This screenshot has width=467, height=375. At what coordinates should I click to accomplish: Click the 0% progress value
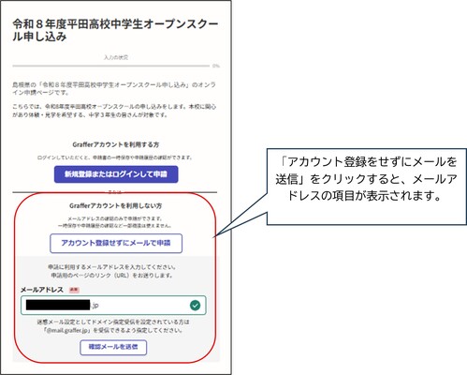[216, 66]
